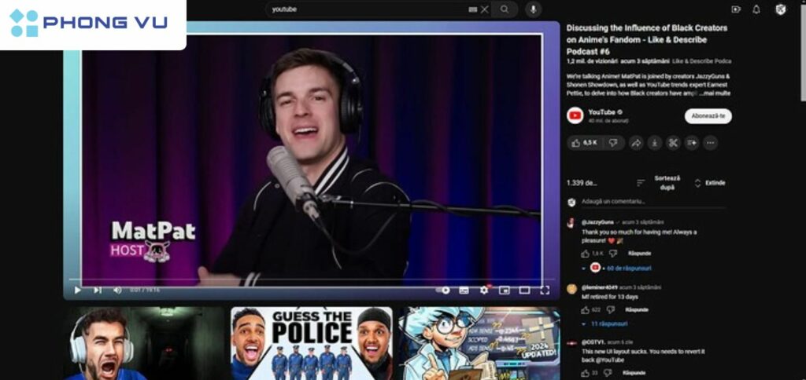Subscribe with the Abonează-te button
Screen dimensions: 806x380
708,116
